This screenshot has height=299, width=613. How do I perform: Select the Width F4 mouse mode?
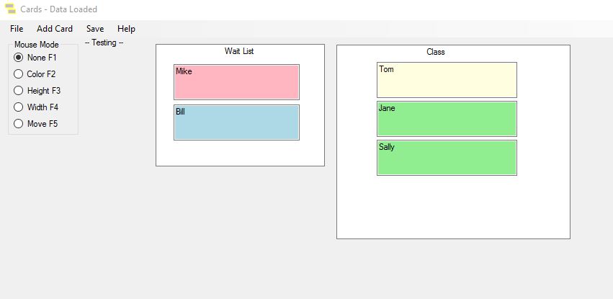tap(19, 107)
